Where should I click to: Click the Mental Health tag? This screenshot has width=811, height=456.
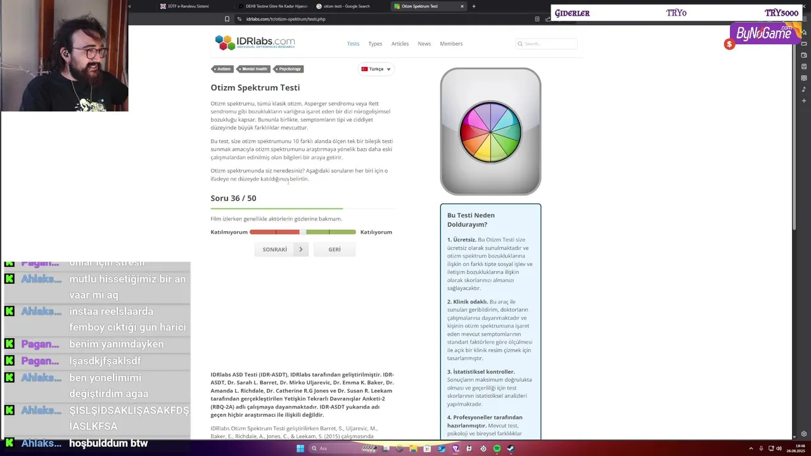253,69
